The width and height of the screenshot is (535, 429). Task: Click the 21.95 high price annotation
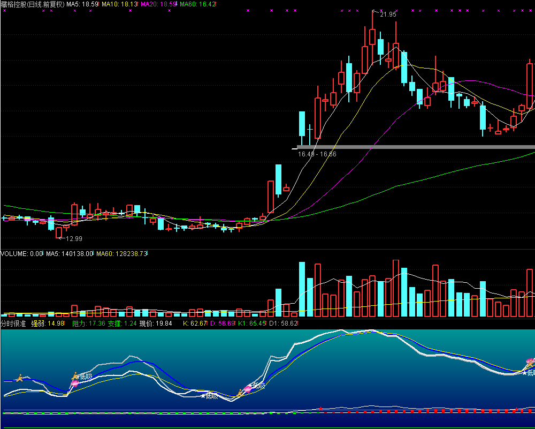pos(388,14)
